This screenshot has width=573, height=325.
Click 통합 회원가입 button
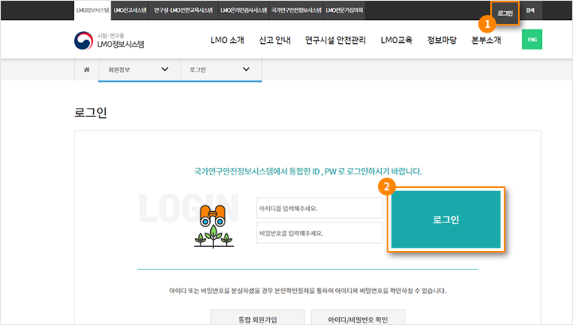(x=257, y=317)
